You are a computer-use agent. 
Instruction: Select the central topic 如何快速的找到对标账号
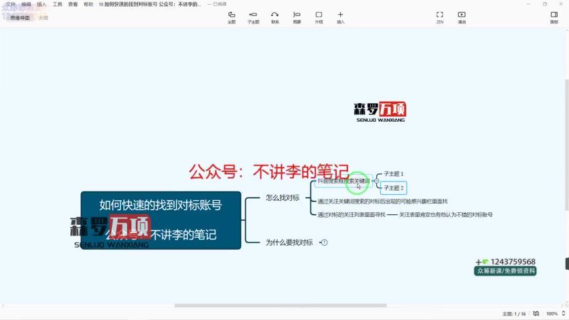point(161,220)
